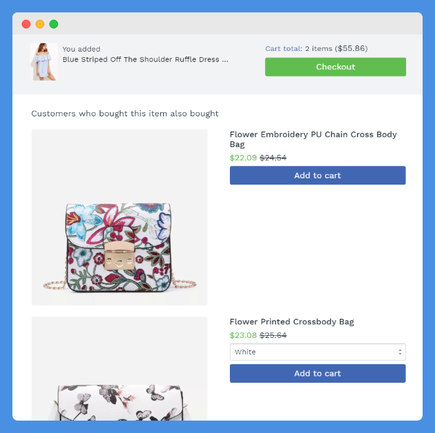Open Flower Embroidery PU Chain Cross Body Bag title
Image resolution: width=435 pixels, height=433 pixels.
[x=313, y=139]
